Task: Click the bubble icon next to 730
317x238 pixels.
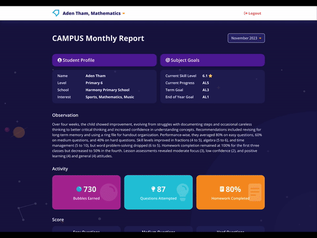Action: coord(79,189)
